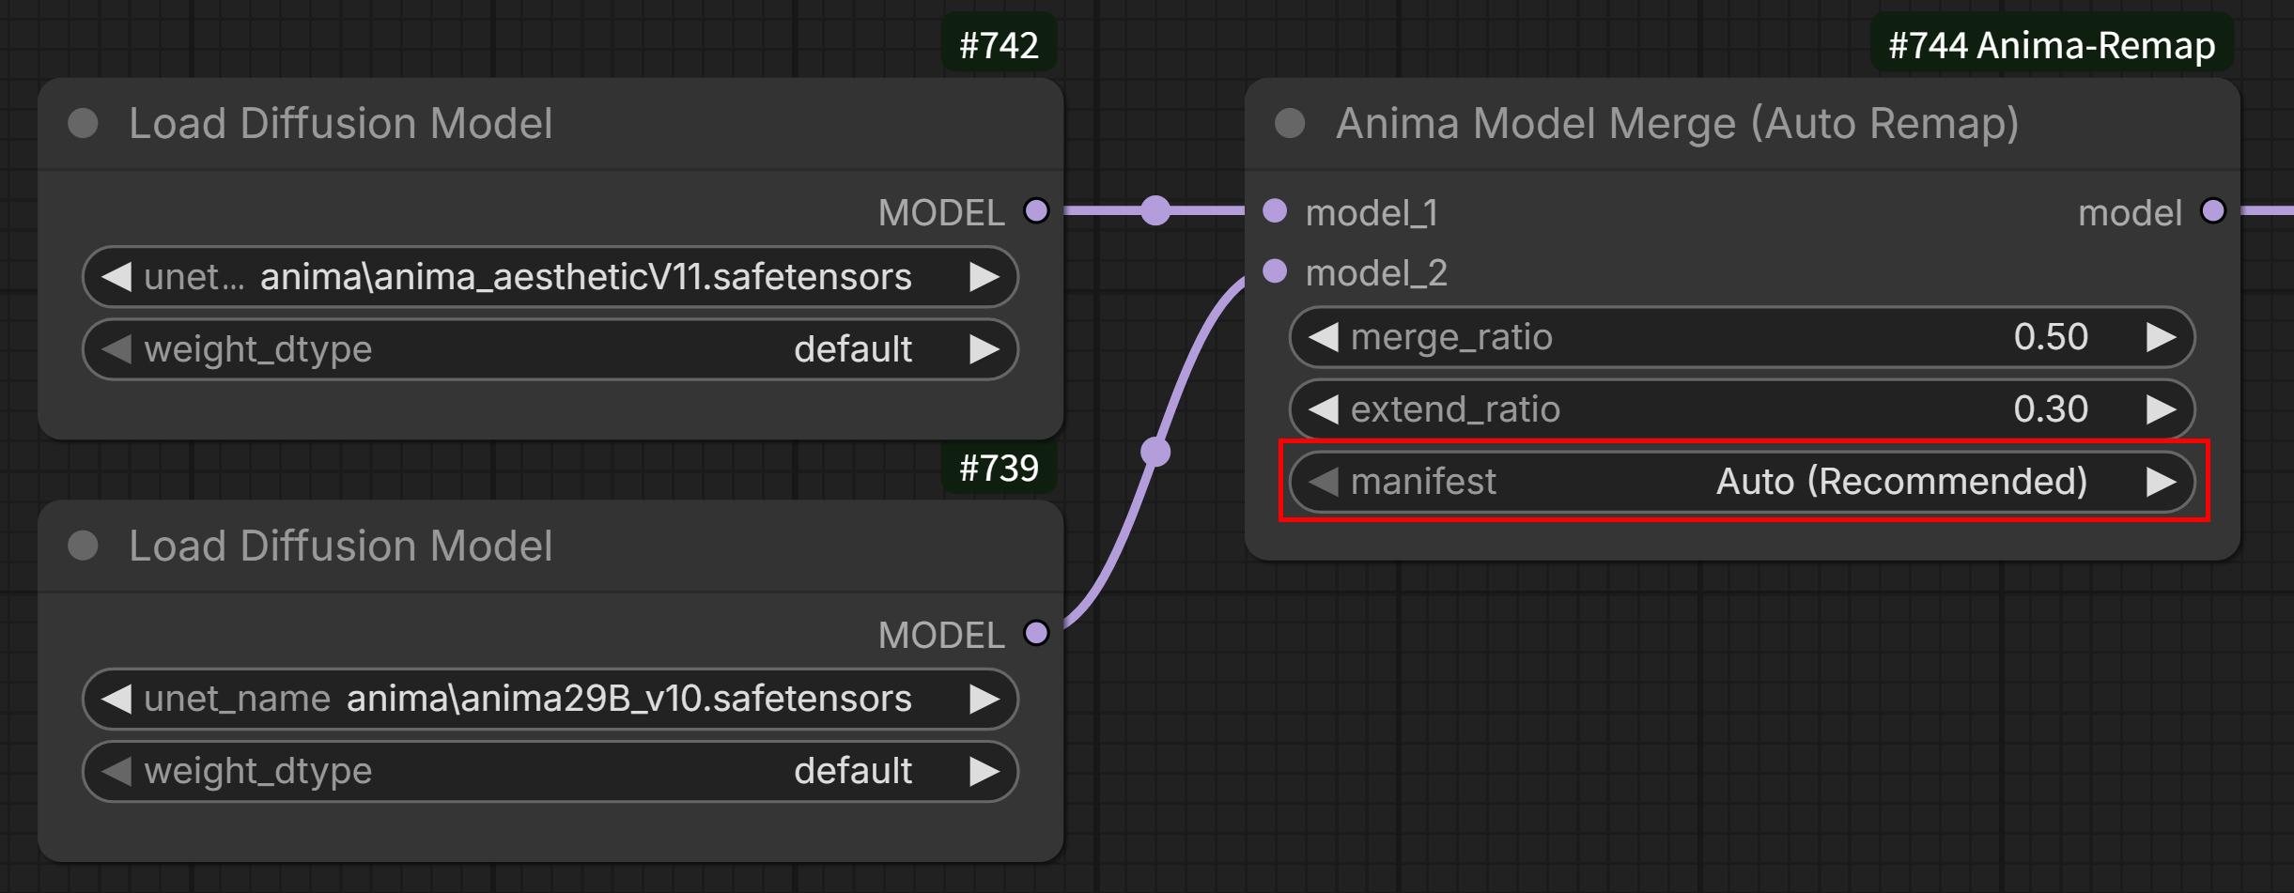Open the anima_aestheticV11.safetensors model dropdown

click(550, 277)
